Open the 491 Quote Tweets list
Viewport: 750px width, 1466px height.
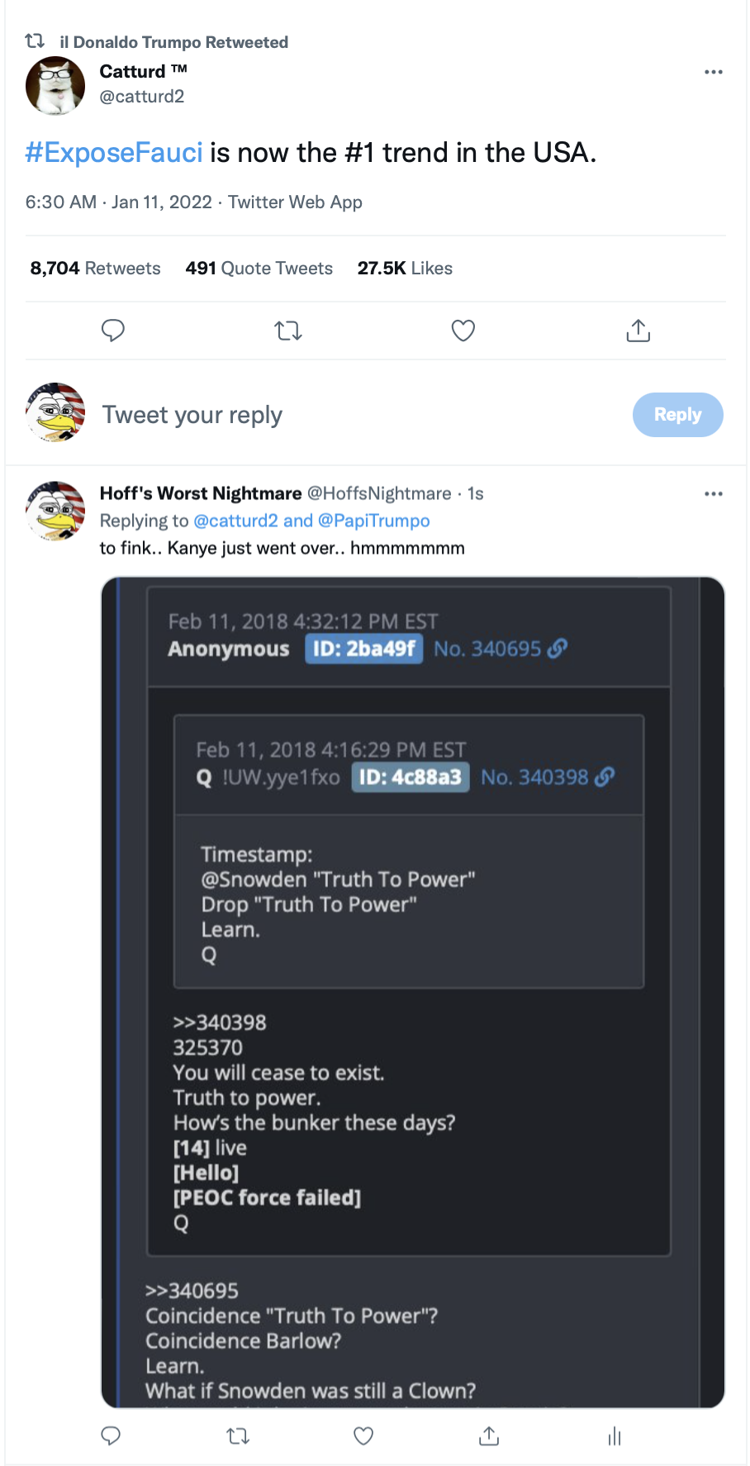pyautogui.click(x=259, y=269)
